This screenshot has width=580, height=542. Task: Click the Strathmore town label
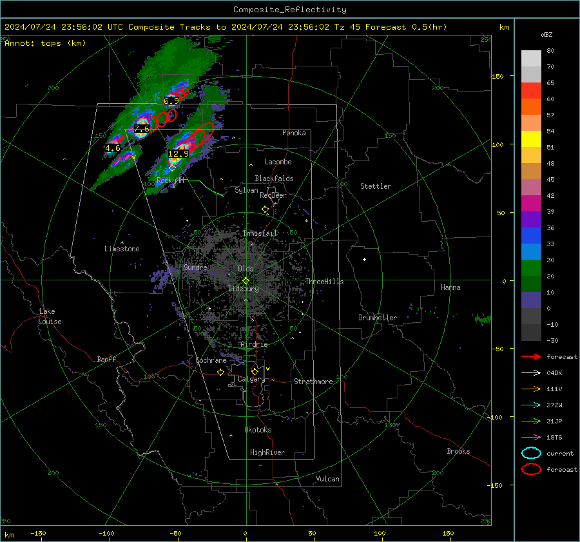point(313,382)
